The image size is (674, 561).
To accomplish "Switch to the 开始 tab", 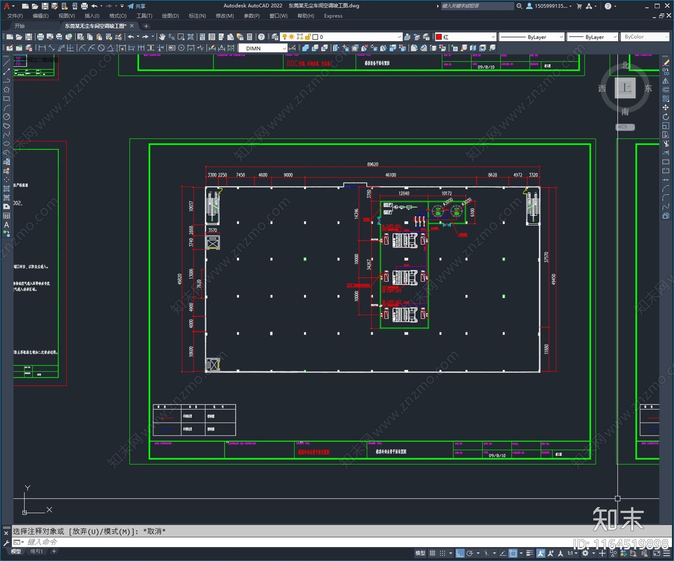I will point(20,26).
